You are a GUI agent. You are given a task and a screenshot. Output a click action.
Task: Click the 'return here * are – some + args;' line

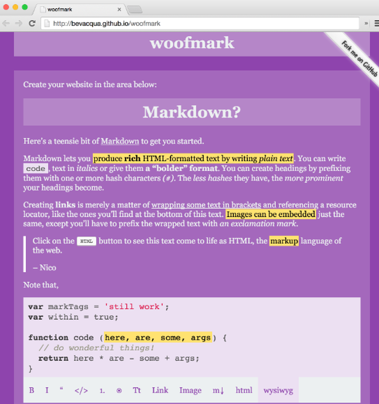[x=119, y=359]
